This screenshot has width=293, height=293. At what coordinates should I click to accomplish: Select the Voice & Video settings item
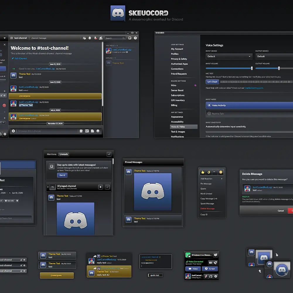coord(184,127)
